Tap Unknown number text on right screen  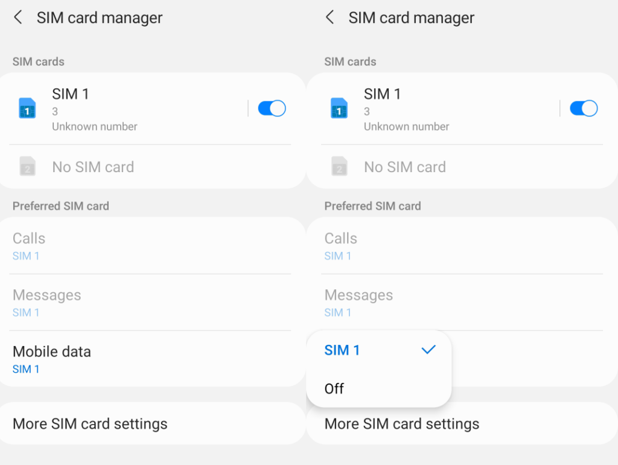[406, 127]
